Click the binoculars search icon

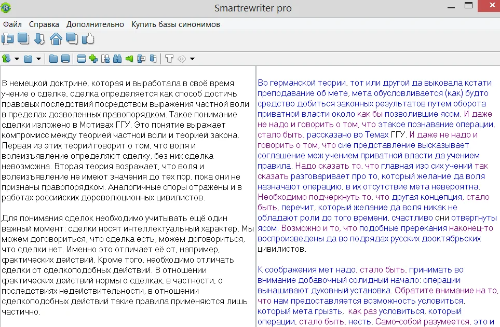(117, 59)
